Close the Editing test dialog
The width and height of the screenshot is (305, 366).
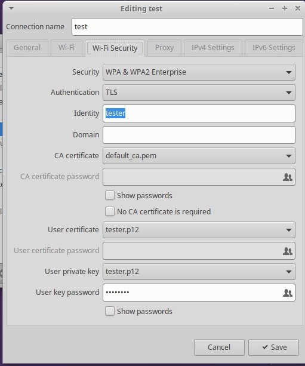coord(298,8)
